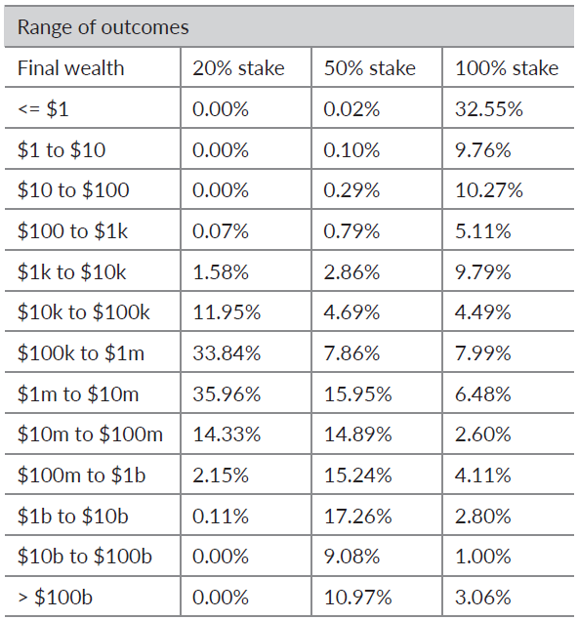Image resolution: width=578 pixels, height=620 pixels.
Task: Click the 33.84% cell in '$100k to $1m' row
Action: pyautogui.click(x=227, y=353)
